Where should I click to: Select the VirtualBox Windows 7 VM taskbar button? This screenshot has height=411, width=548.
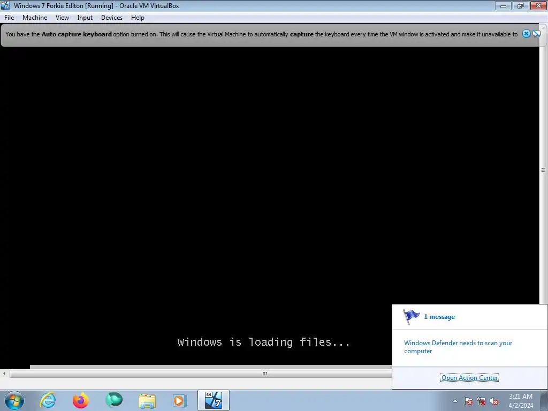[x=213, y=400]
